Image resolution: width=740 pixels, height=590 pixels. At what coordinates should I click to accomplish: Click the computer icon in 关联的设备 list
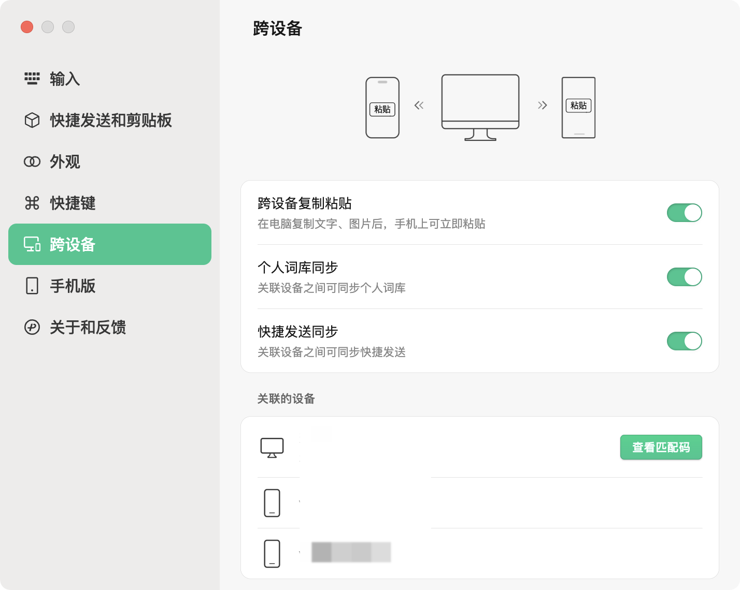[272, 448]
